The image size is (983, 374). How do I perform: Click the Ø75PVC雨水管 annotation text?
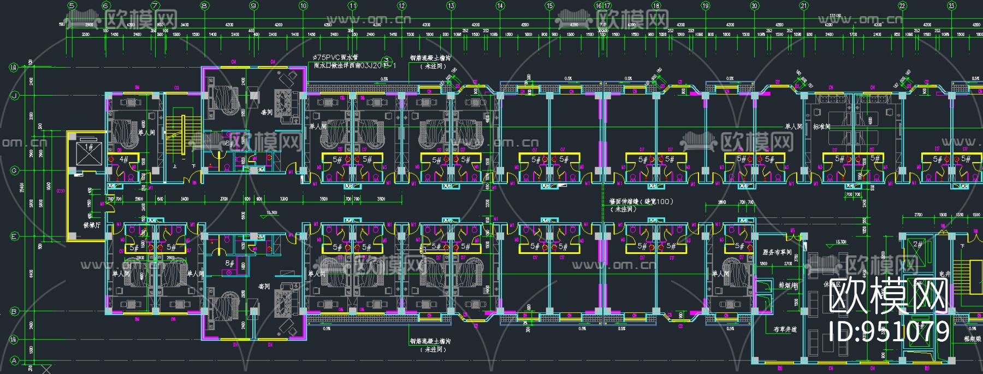coord(335,57)
